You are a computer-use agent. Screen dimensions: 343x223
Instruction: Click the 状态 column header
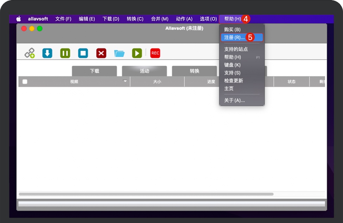point(291,82)
